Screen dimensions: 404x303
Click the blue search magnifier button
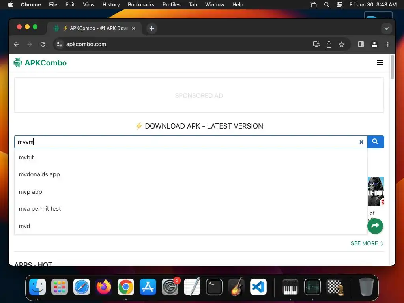(376, 142)
